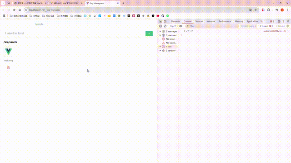Focus the console Filter field
The height and width of the screenshot is (163, 291).
tap(212, 26)
